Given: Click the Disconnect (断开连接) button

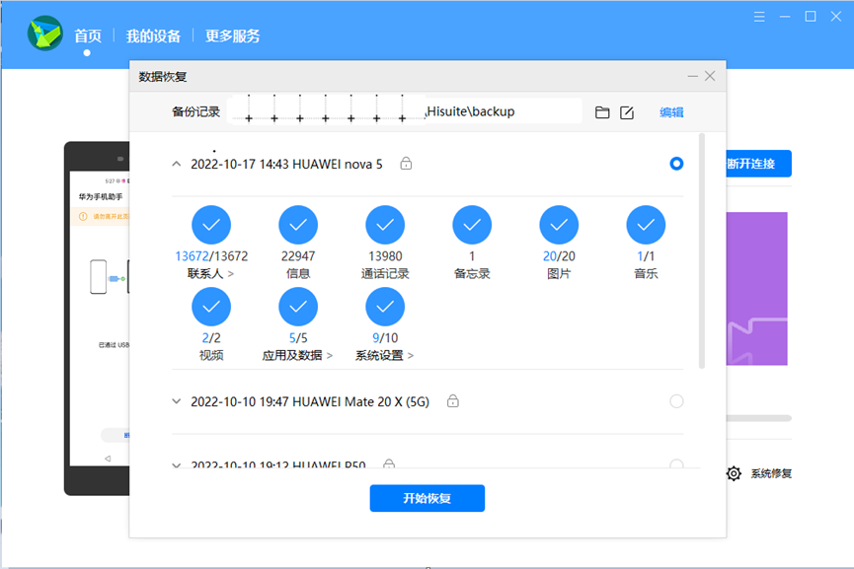Looking at the screenshot, I should 758,163.
